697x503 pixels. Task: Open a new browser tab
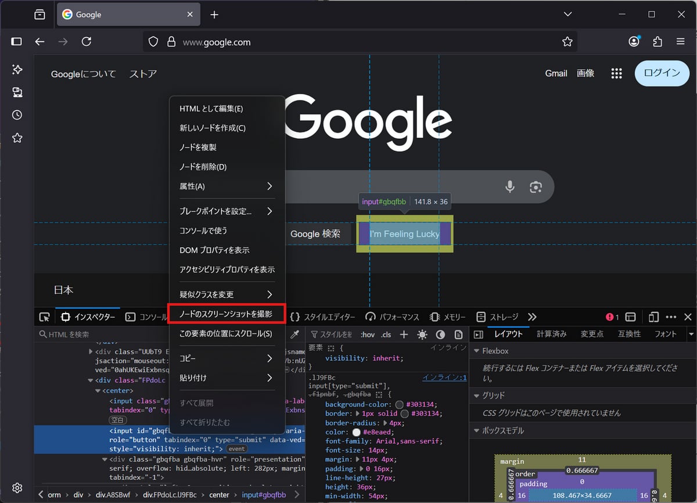pos(214,15)
